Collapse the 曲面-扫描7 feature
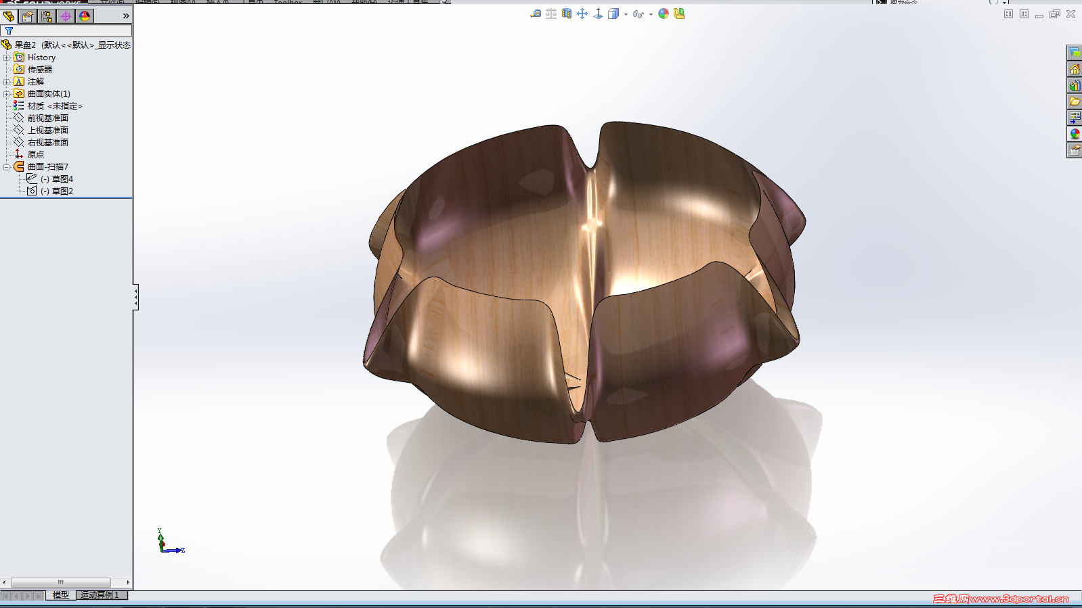The width and height of the screenshot is (1082, 608). pyautogui.click(x=7, y=167)
